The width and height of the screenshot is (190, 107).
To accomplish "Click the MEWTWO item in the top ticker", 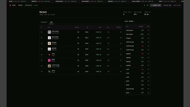I will pyautogui.click(x=41, y=1).
